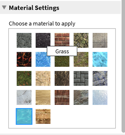Select the light gray concrete material

tap(100, 40)
